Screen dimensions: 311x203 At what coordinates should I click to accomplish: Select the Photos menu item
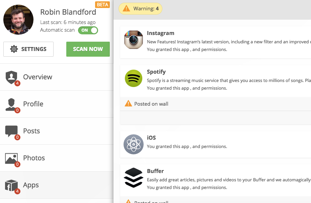pyautogui.click(x=34, y=158)
